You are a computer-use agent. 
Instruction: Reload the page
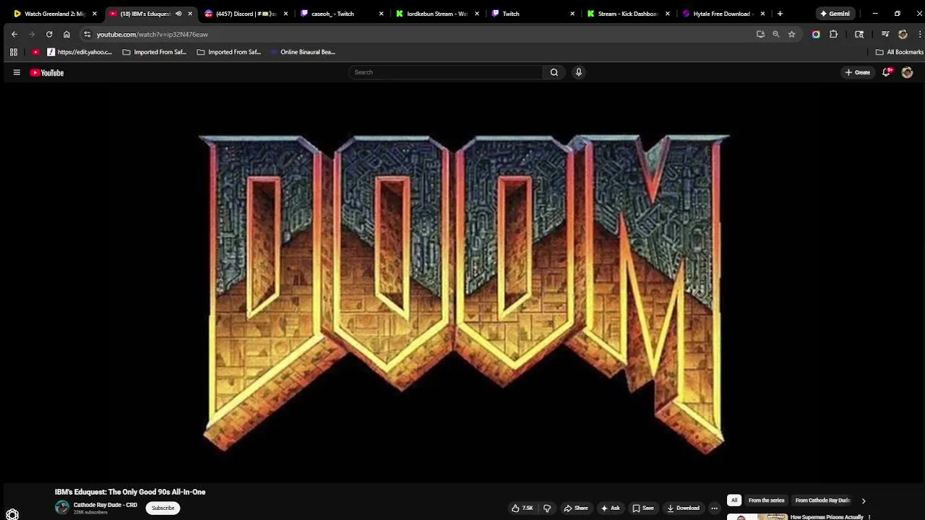tap(49, 34)
